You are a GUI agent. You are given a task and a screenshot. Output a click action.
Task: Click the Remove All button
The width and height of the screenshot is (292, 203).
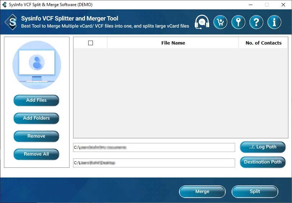click(x=36, y=154)
